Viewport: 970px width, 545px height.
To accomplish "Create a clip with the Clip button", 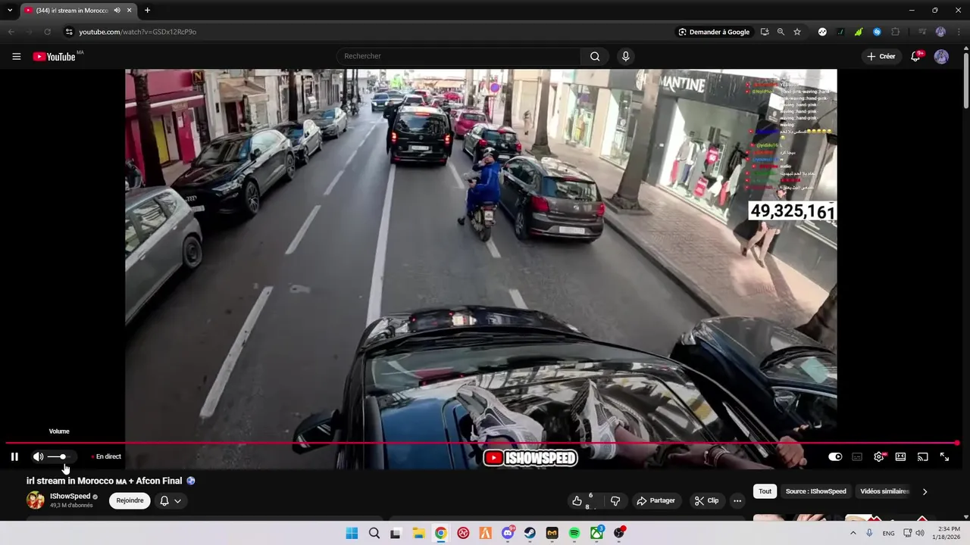I will click(706, 501).
